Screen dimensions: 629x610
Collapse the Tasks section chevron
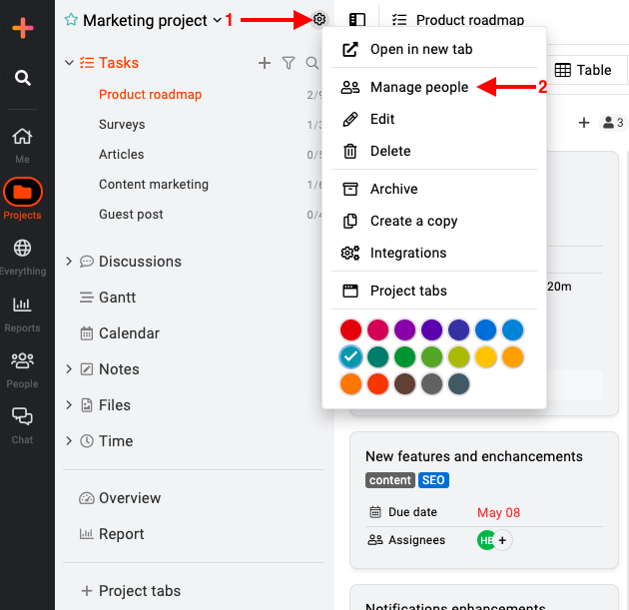click(x=70, y=63)
